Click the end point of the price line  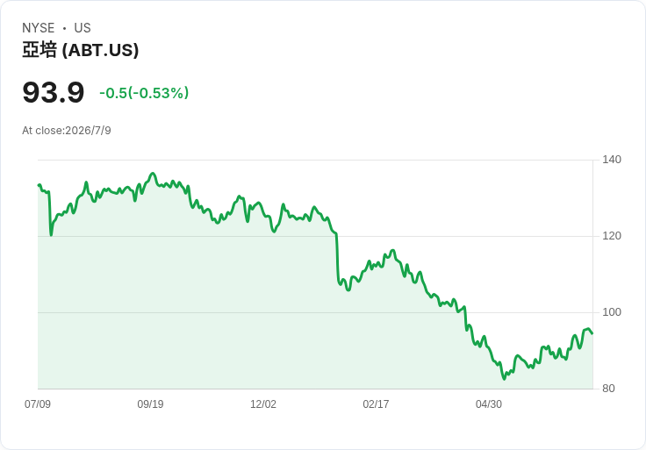pos(592,333)
